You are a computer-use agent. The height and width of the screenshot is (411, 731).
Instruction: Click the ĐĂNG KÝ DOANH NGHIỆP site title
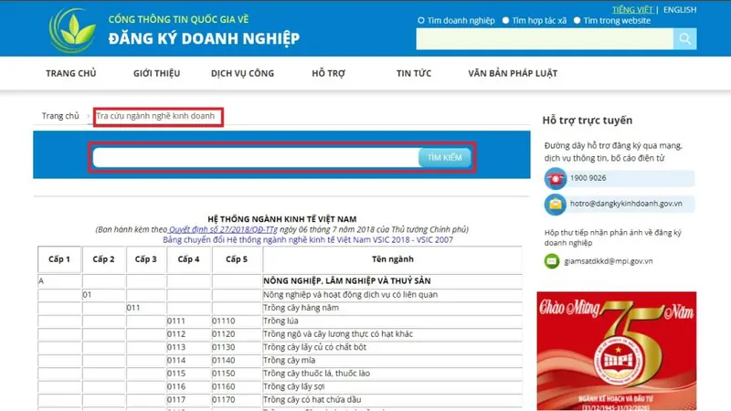[x=204, y=38]
